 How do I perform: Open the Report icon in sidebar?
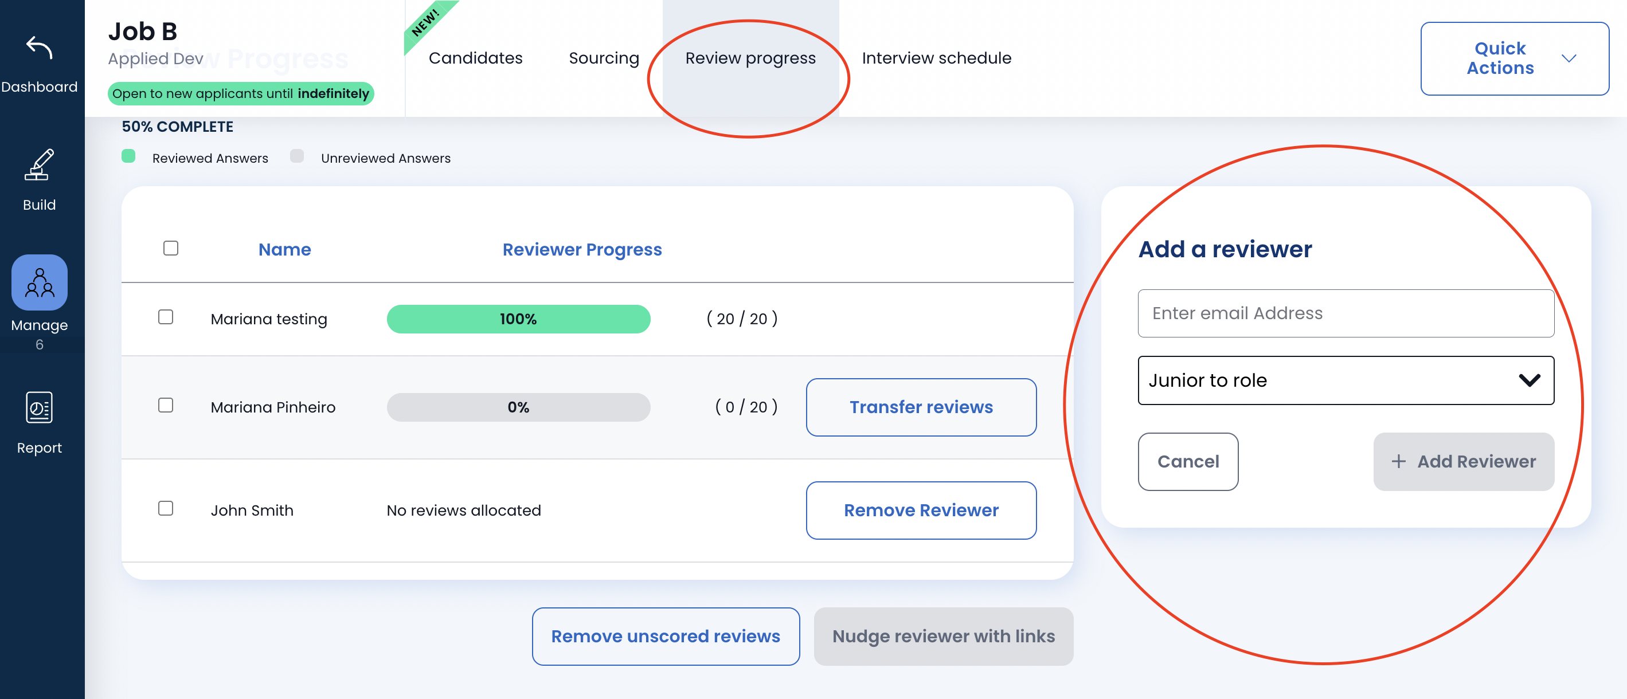[x=39, y=408]
